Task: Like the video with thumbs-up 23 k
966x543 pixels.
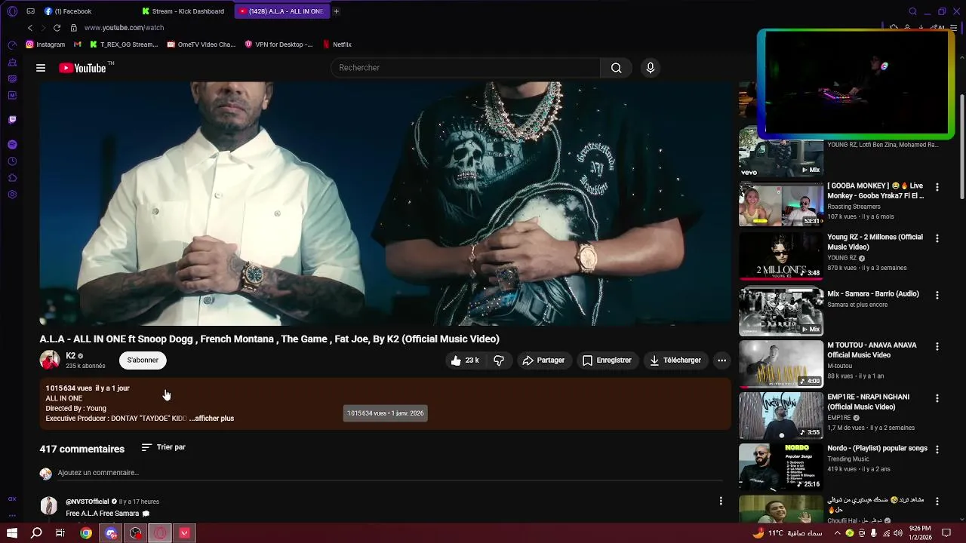Action: (x=465, y=360)
